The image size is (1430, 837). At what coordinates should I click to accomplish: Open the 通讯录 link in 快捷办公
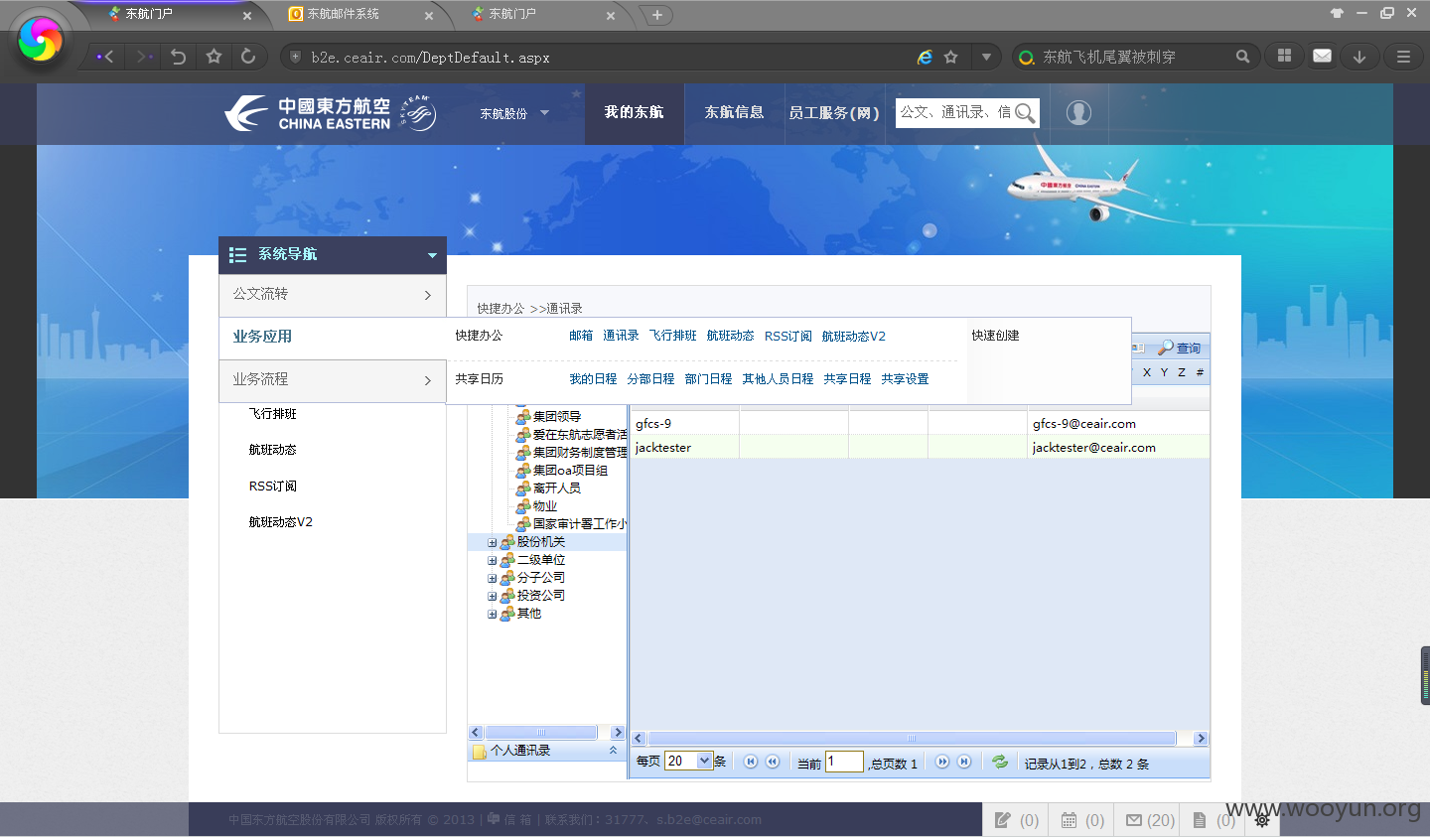[621, 336]
